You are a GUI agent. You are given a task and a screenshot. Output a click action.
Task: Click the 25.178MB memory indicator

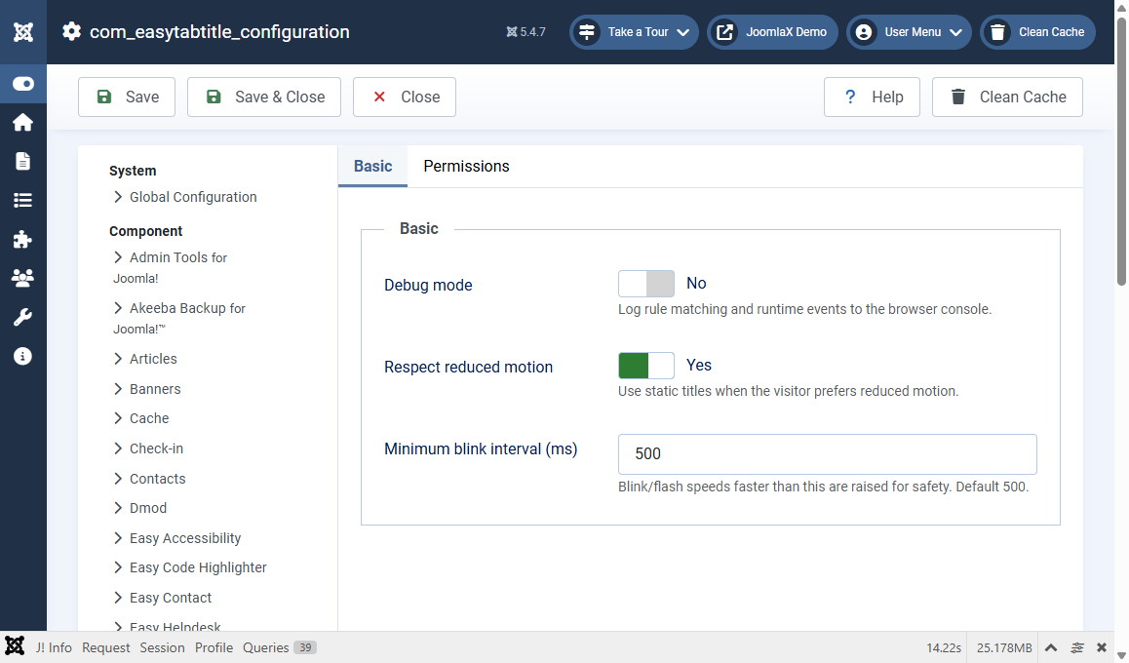click(x=1004, y=647)
